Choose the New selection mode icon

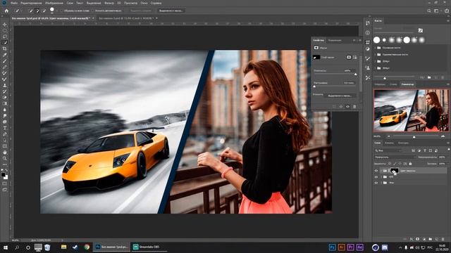coord(31,11)
